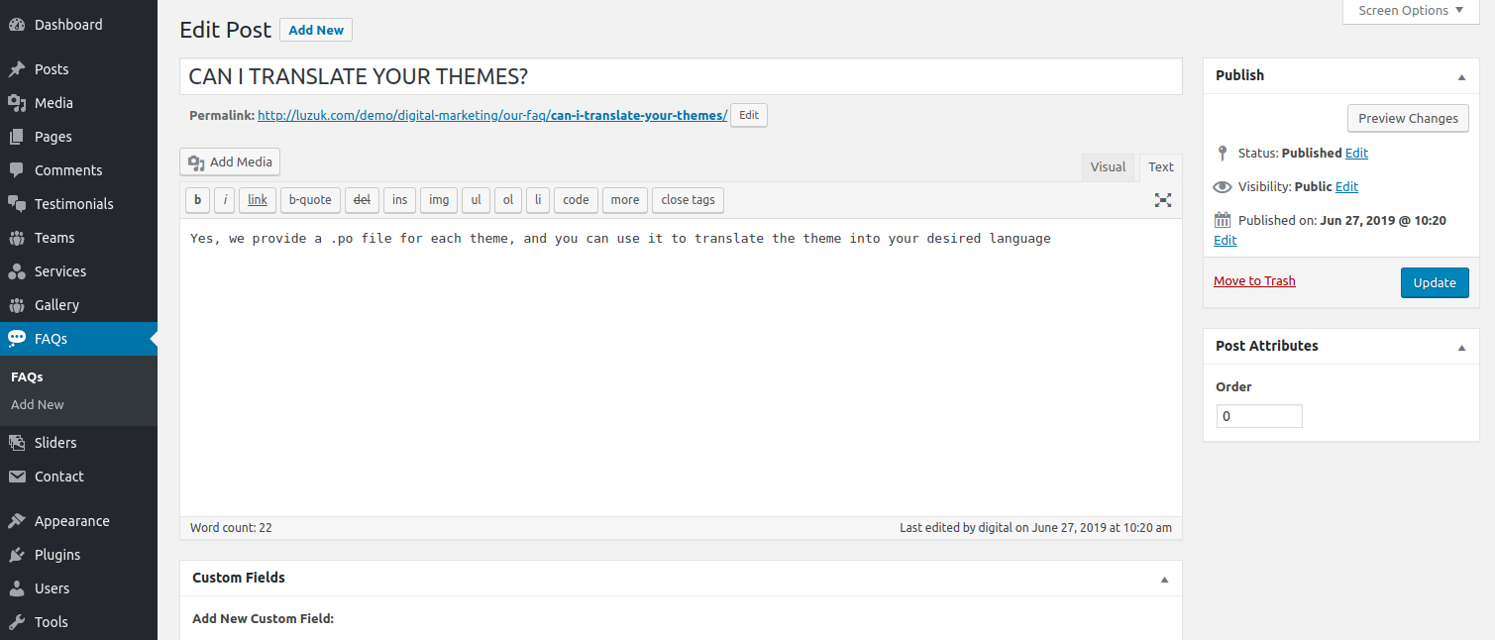Collapse the Custom Fields panel
The image size is (1495, 640).
(1164, 579)
